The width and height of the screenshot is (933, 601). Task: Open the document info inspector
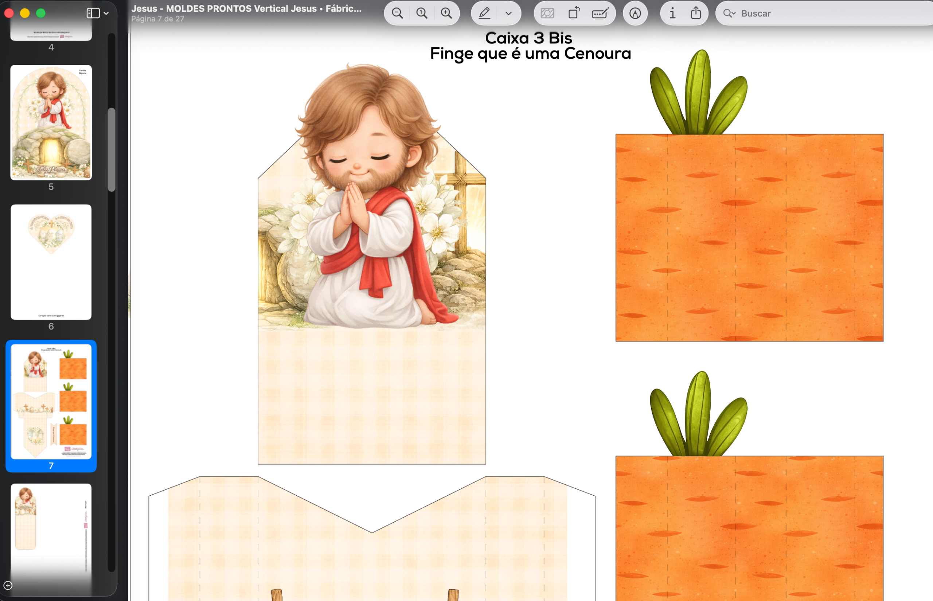tap(672, 13)
